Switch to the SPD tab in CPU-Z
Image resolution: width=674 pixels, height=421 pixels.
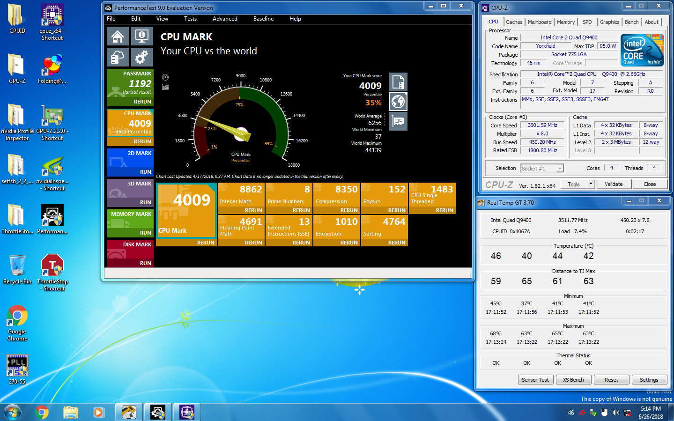coord(587,22)
